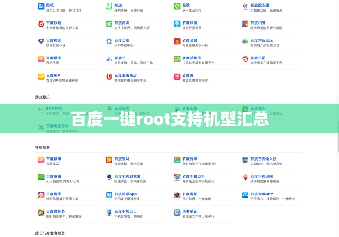Click the 百度未来商店 icon
Image resolution: width=339 pixels, height=237 pixels.
click(x=109, y=76)
